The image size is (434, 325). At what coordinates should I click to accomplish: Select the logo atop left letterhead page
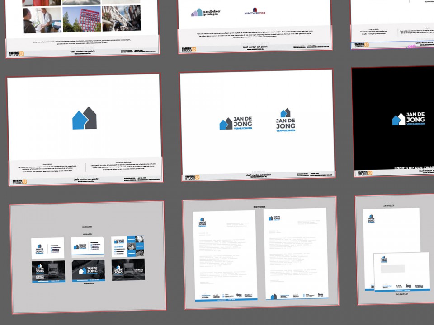[203, 222]
